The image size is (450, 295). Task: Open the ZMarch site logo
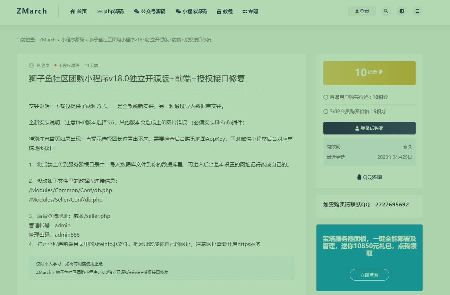point(32,11)
